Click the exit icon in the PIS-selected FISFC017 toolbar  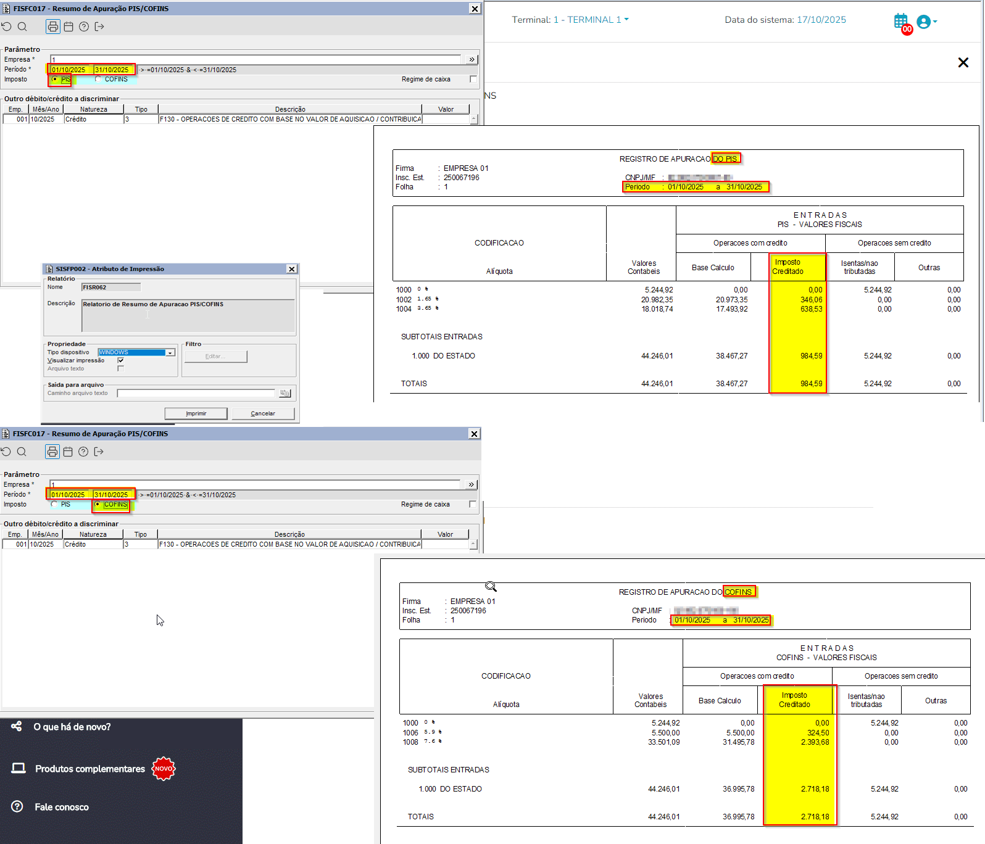tap(99, 27)
